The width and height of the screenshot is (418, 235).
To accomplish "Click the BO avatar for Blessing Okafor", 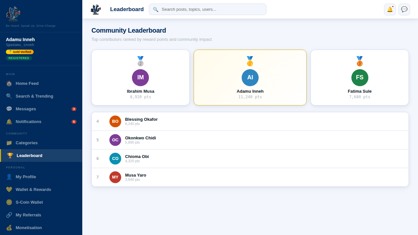I will [x=115, y=121].
